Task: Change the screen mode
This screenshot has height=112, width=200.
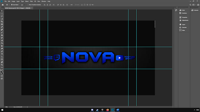Action: pyautogui.click(x=2, y=79)
